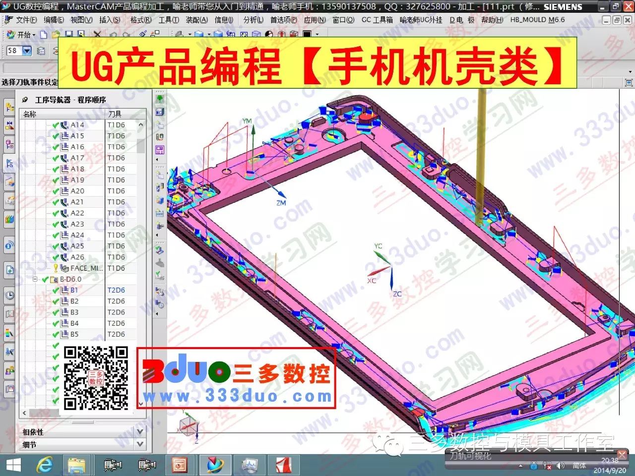This screenshot has width=635, height=476.
Task: Select operation A16 in navigator
Action: 77,147
